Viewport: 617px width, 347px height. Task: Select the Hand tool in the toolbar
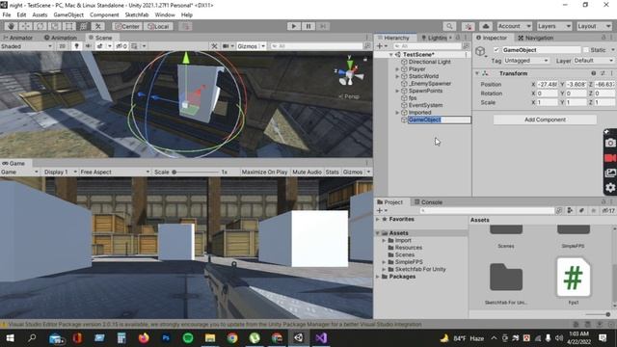[x=11, y=26]
